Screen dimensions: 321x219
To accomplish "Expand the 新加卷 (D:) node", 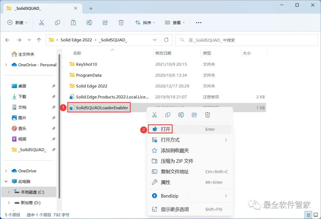I will 9,203.
